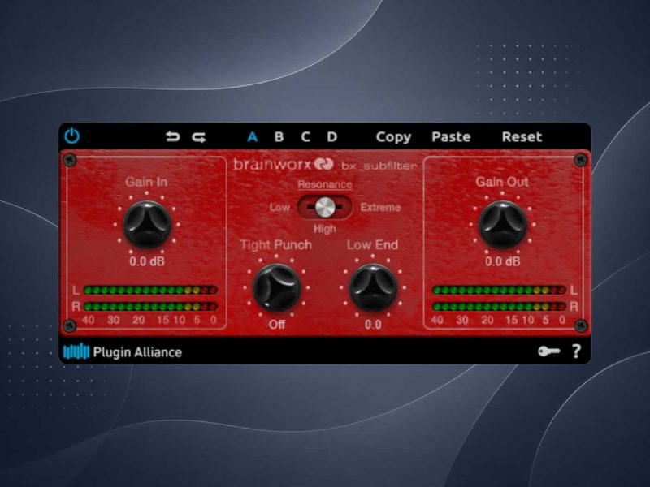Select settings bank C
The height and width of the screenshot is (487, 650).
click(x=305, y=136)
